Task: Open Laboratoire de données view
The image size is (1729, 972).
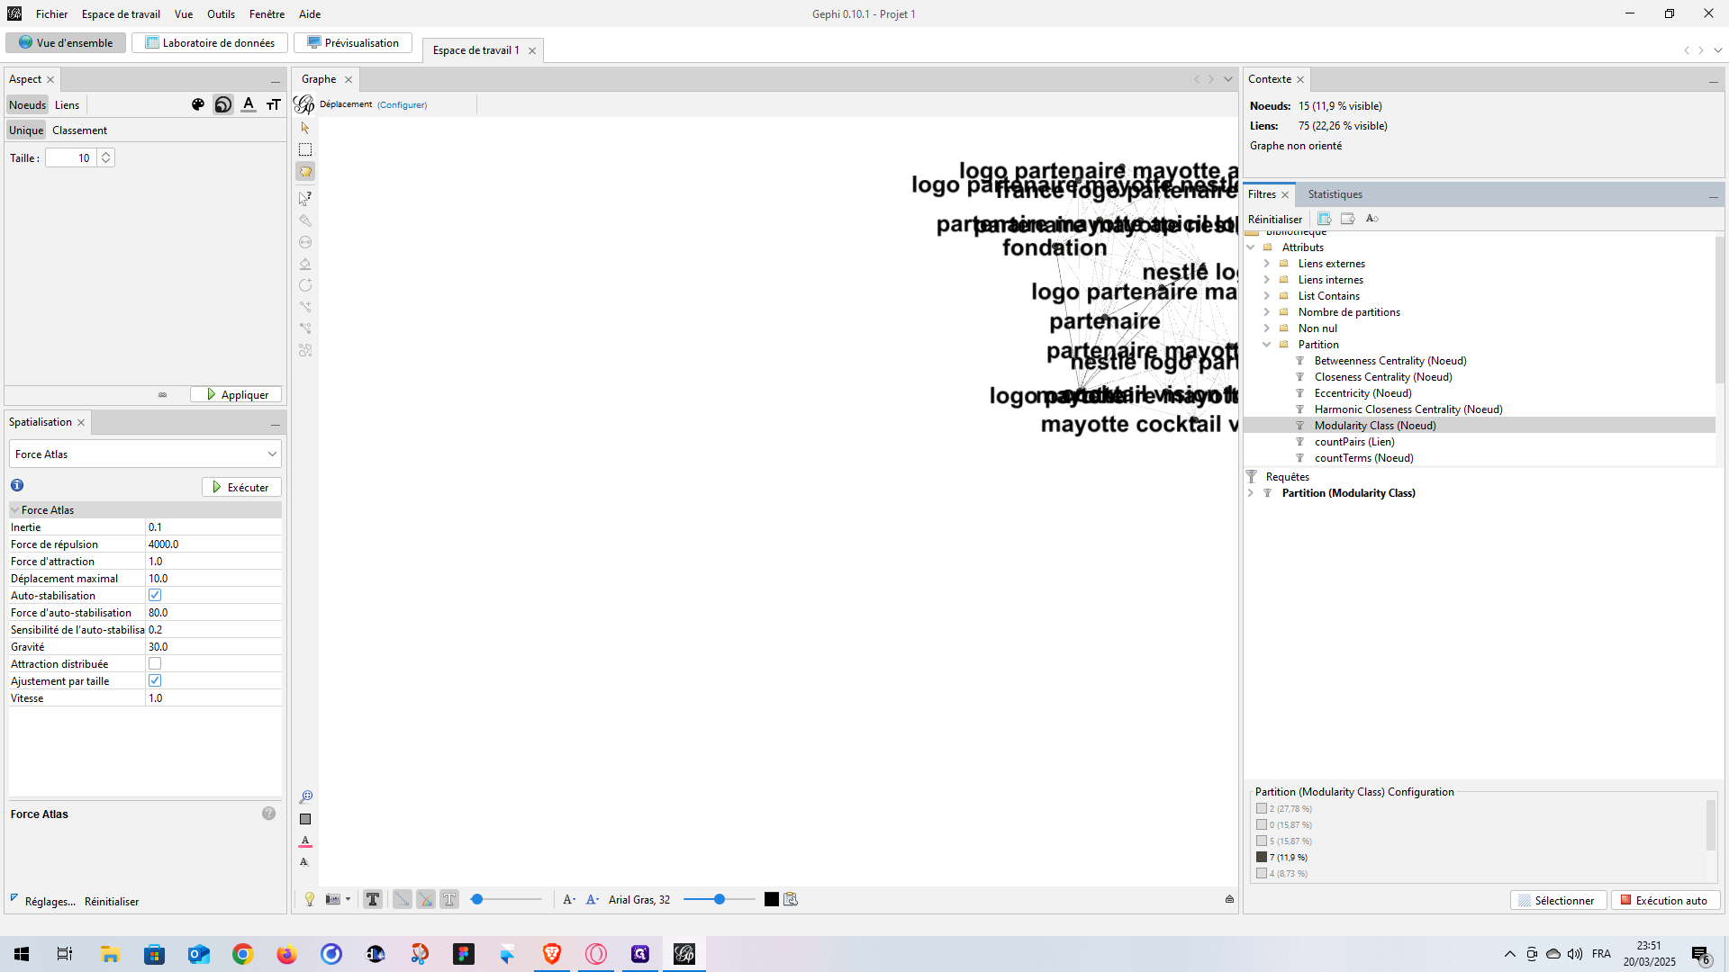Action: point(210,42)
